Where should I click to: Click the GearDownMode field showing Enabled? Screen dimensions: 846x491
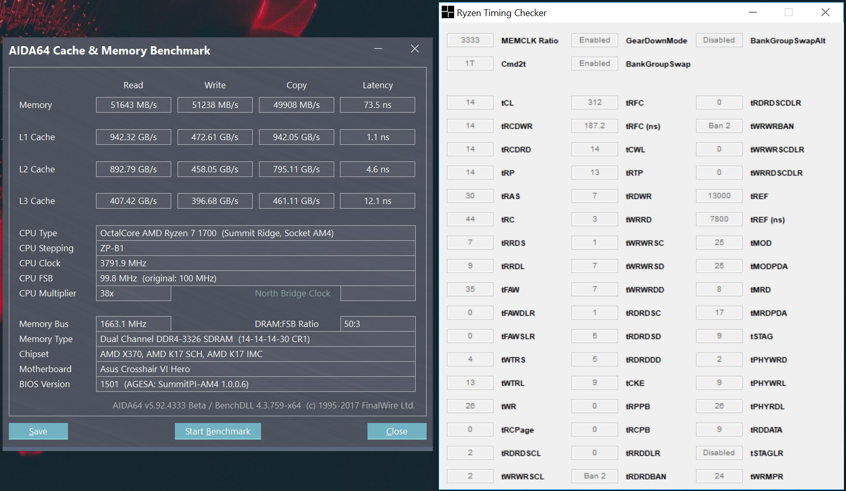click(595, 40)
